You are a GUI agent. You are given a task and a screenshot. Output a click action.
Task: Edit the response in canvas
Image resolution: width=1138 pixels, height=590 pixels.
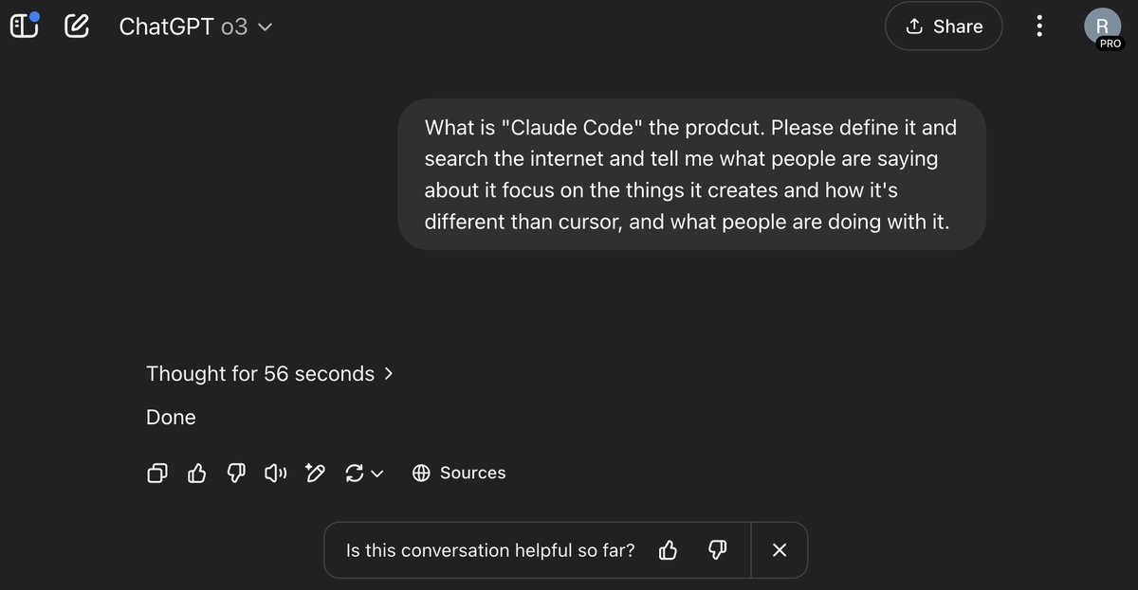(x=315, y=473)
